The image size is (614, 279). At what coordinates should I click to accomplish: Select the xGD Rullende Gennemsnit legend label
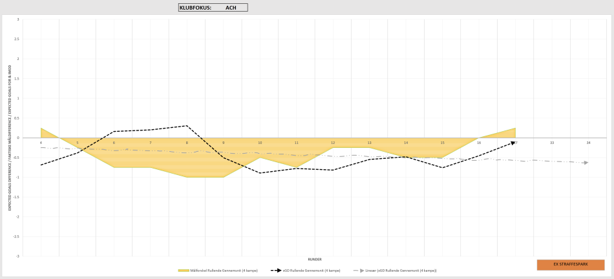point(312,271)
